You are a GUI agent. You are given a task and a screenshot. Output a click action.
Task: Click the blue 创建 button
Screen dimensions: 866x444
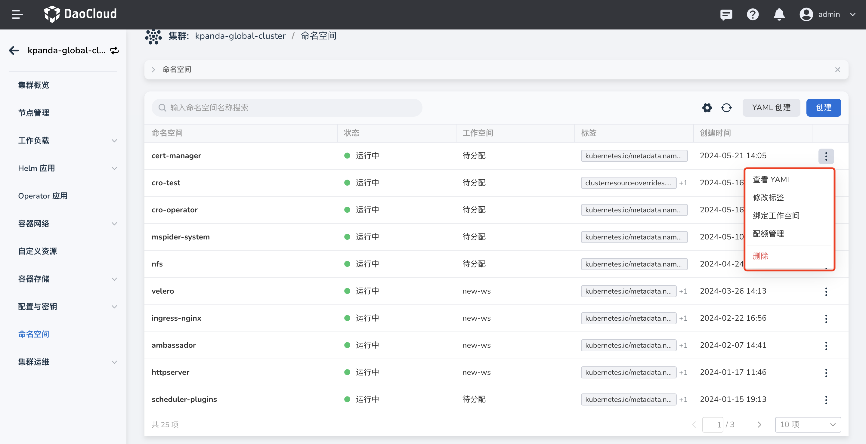(x=823, y=108)
